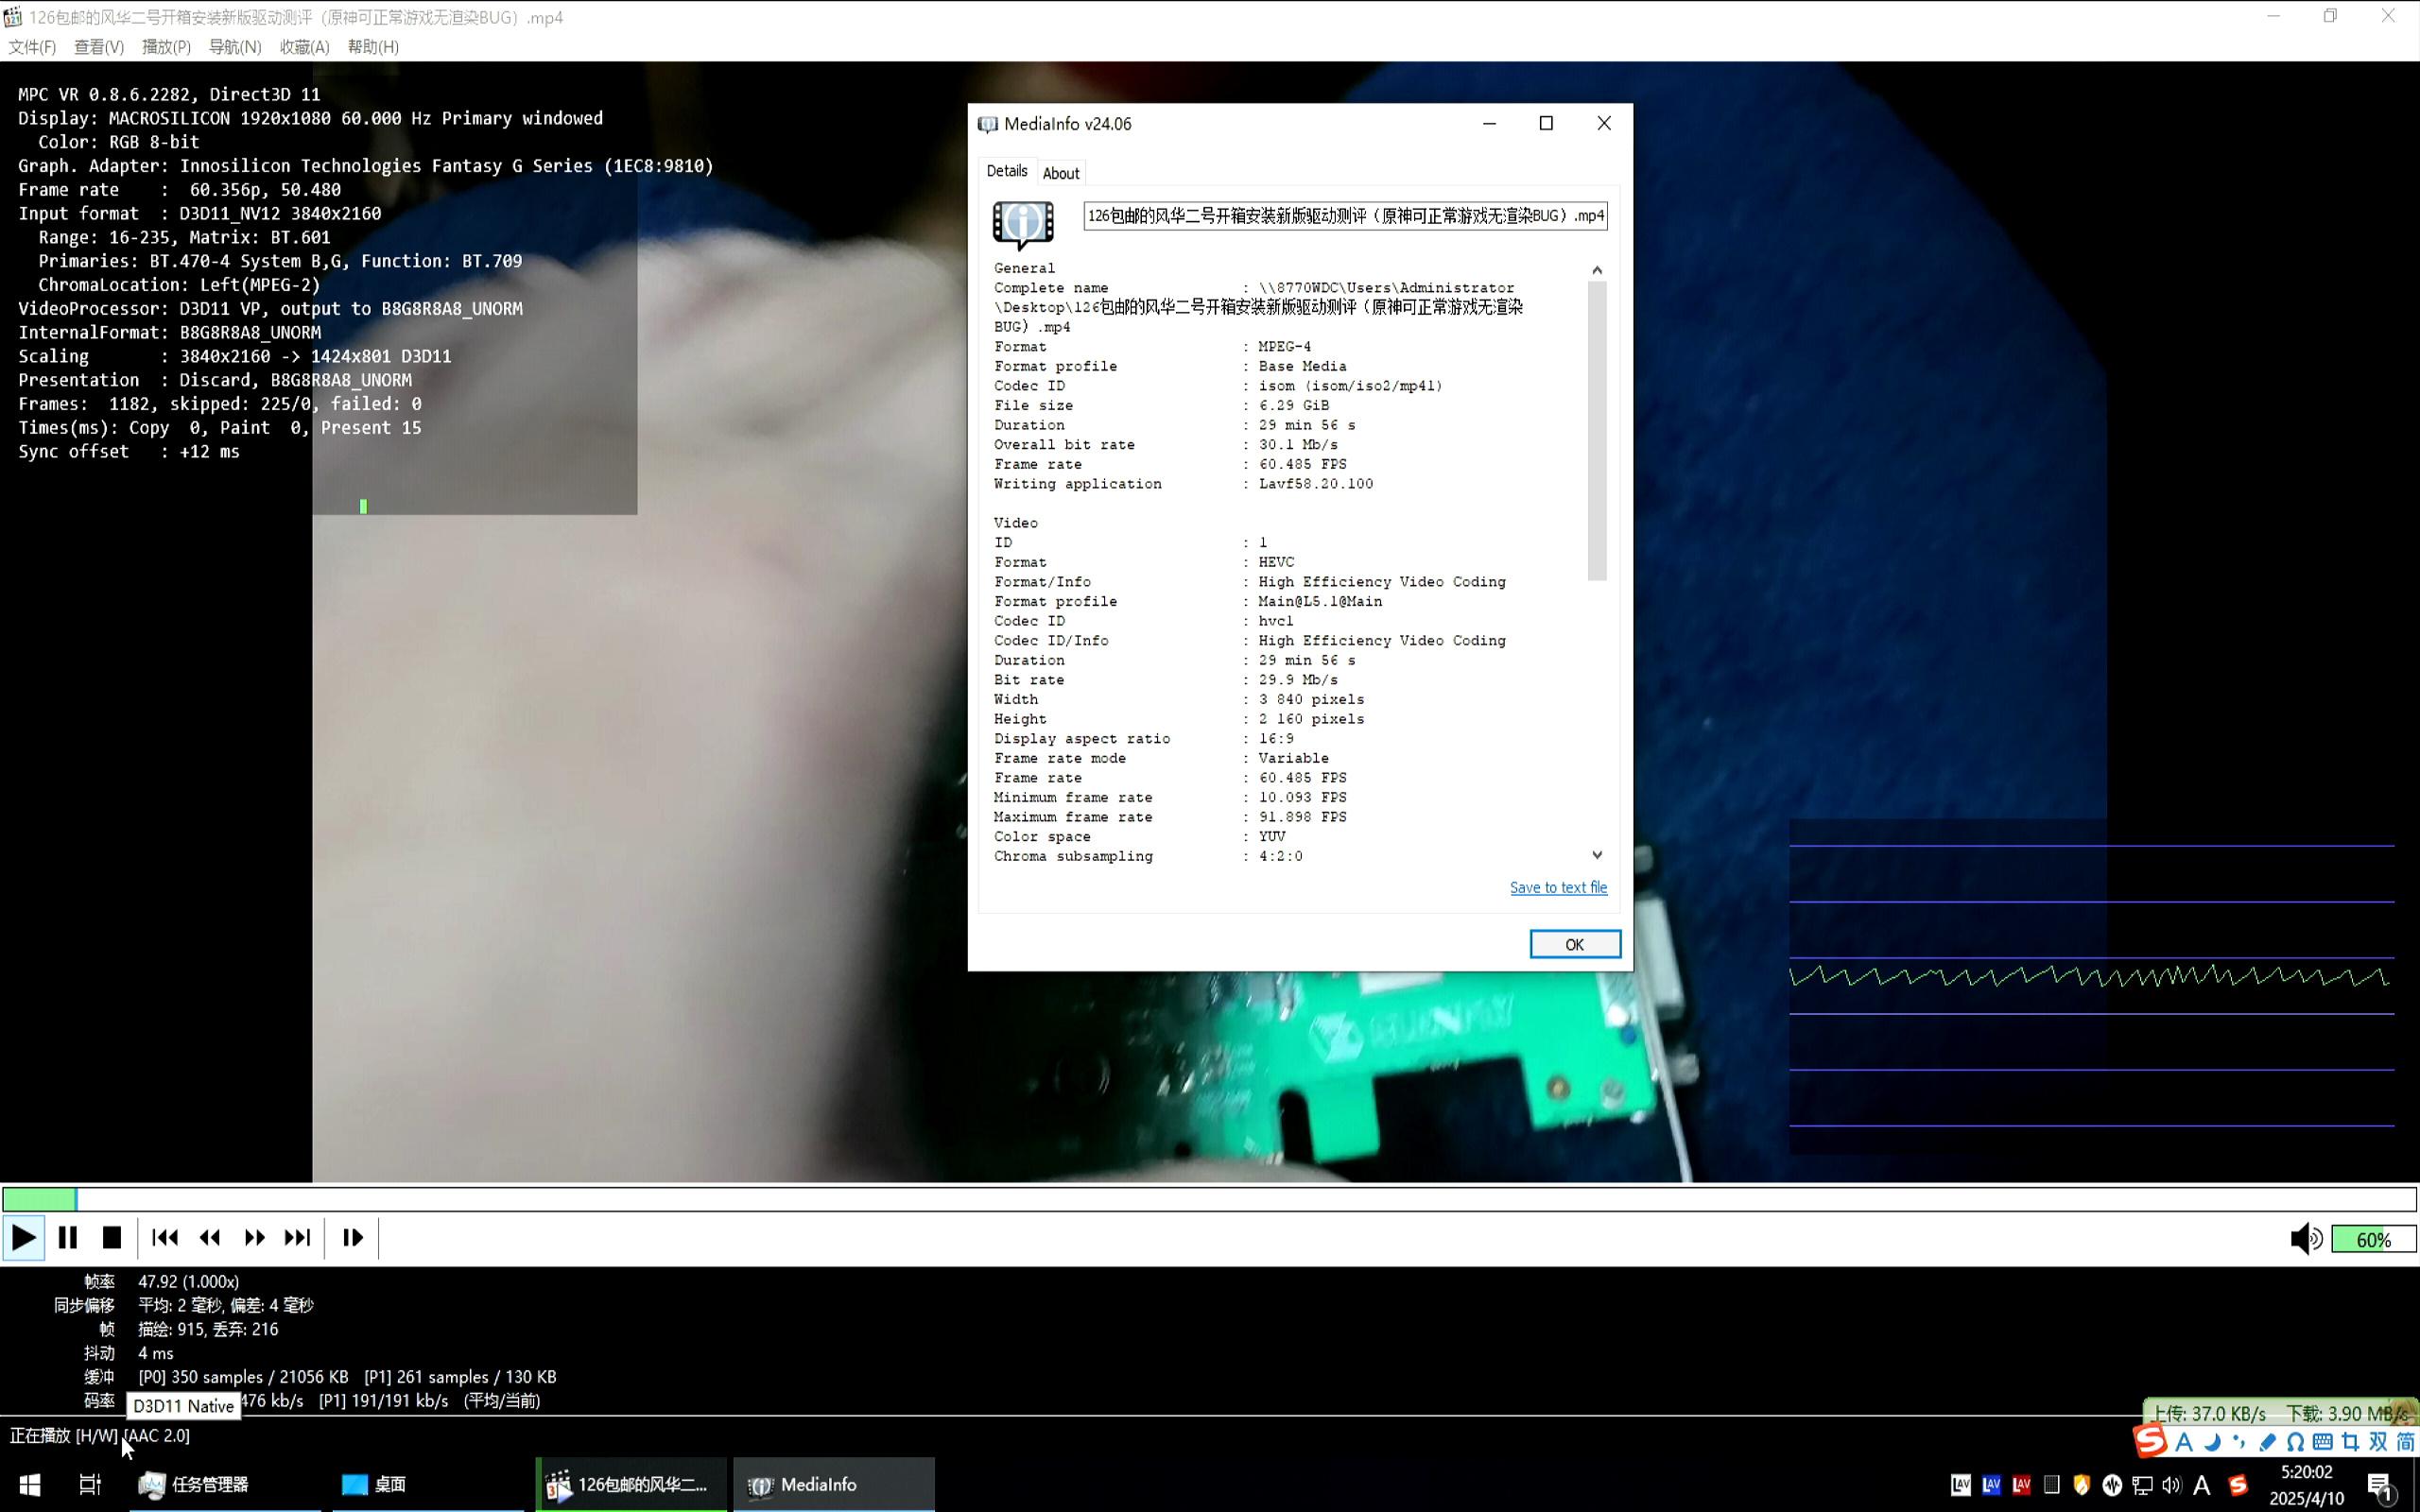Click the frame-step button
The height and width of the screenshot is (1512, 2420).
click(352, 1238)
